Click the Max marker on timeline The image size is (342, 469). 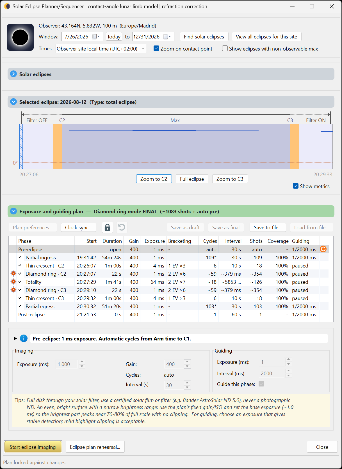point(175,120)
